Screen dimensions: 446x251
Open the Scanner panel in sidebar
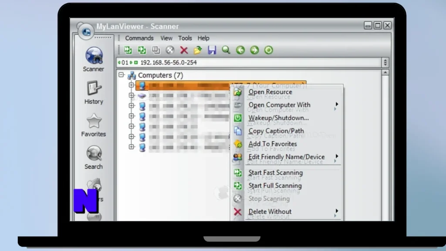(94, 59)
